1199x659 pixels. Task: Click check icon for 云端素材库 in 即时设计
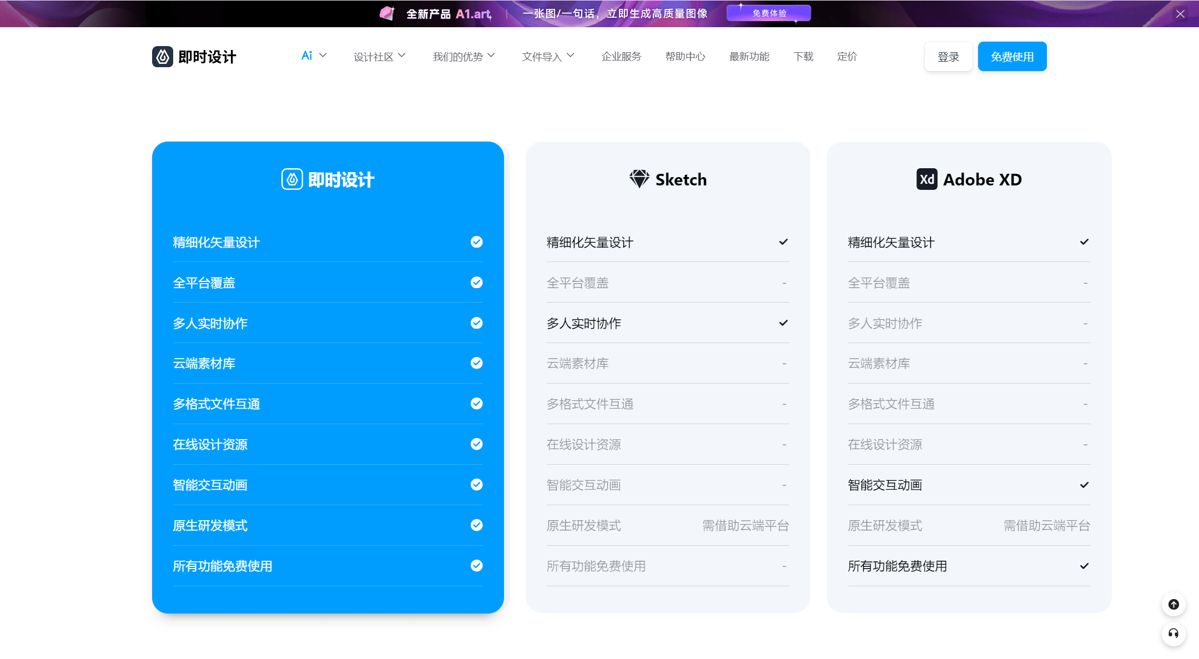476,363
